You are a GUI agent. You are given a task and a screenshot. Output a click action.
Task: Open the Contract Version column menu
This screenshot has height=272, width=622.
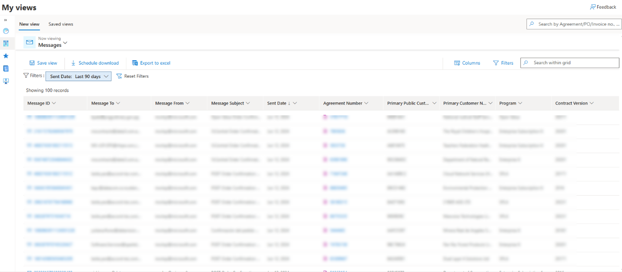click(x=592, y=103)
